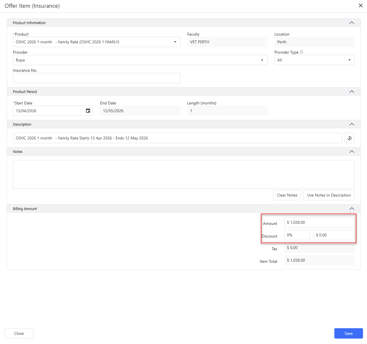Collapse the Billing Amount section
Screen dimensions: 367x344
[x=352, y=209]
